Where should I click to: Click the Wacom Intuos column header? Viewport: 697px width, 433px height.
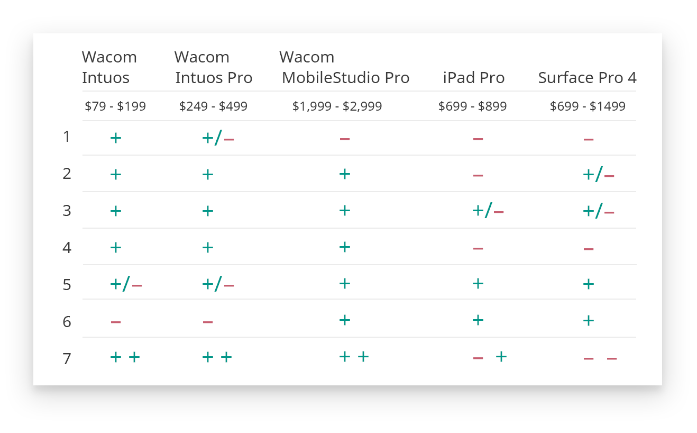pyautogui.click(x=109, y=67)
